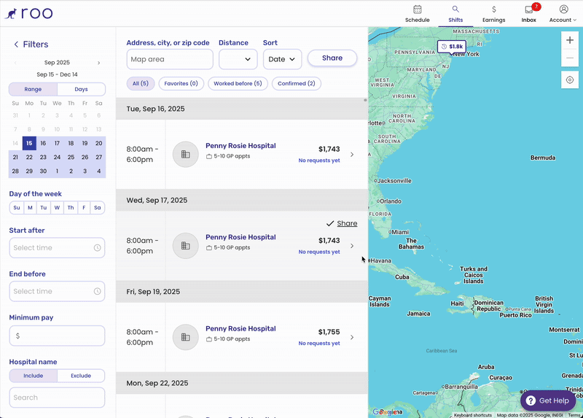
Task: Click the $1,755 pay on Sep 19 shift
Action: [329, 332]
